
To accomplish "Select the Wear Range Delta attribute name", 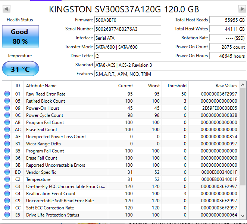I will coord(43,144).
